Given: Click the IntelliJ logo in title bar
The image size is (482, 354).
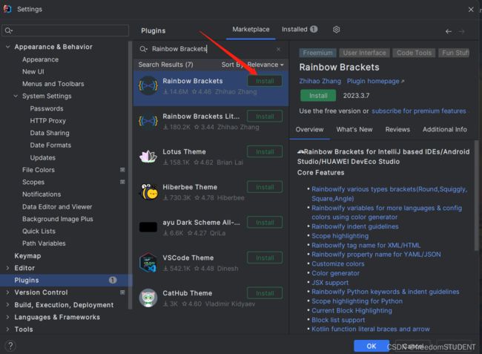Looking at the screenshot, I should (7, 9).
